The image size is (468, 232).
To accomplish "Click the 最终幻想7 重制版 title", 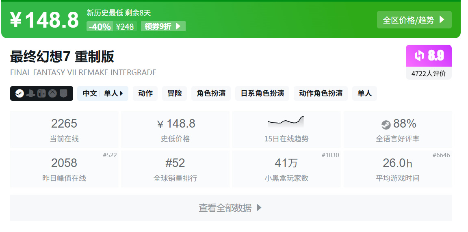I will point(62,56).
